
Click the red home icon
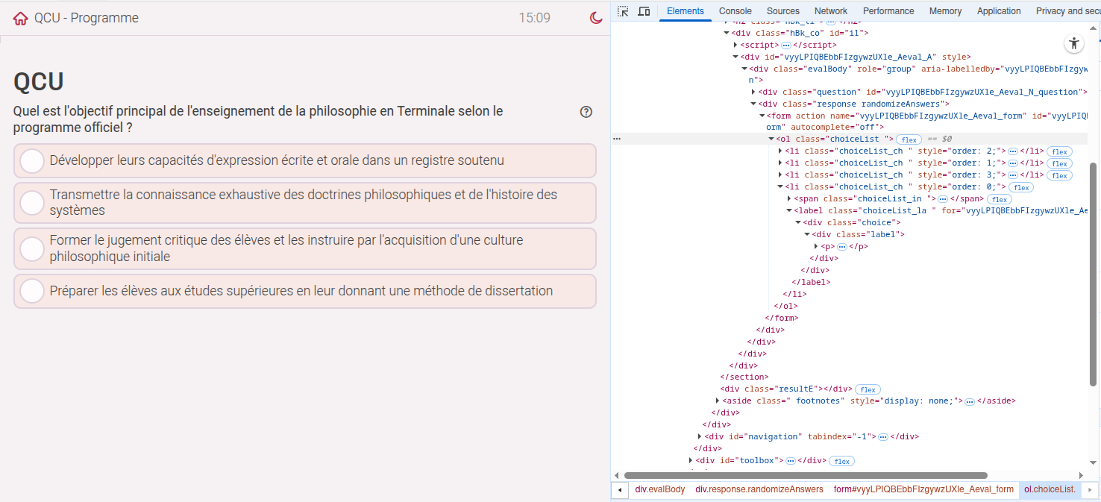tap(21, 19)
